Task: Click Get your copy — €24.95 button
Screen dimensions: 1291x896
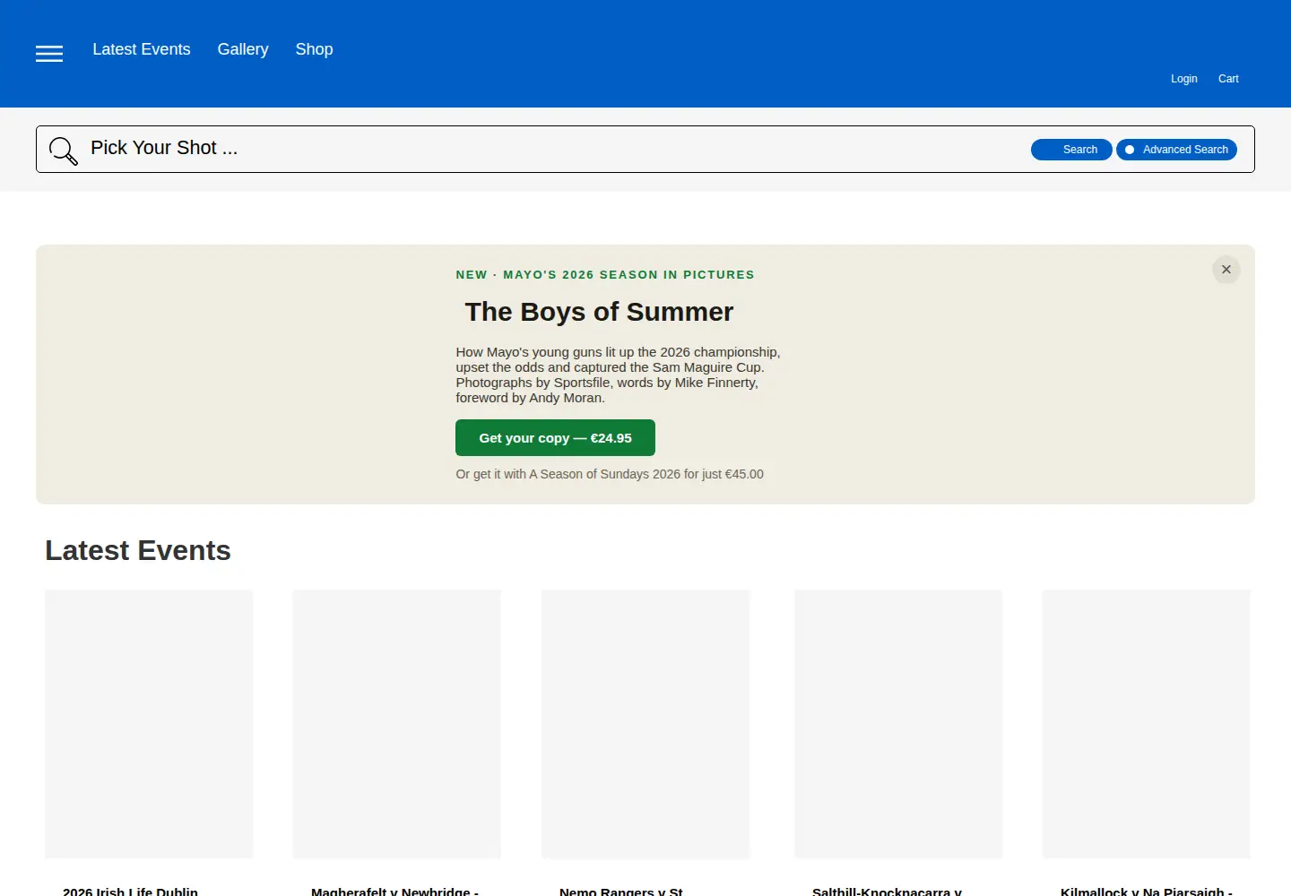Action: coord(555,438)
